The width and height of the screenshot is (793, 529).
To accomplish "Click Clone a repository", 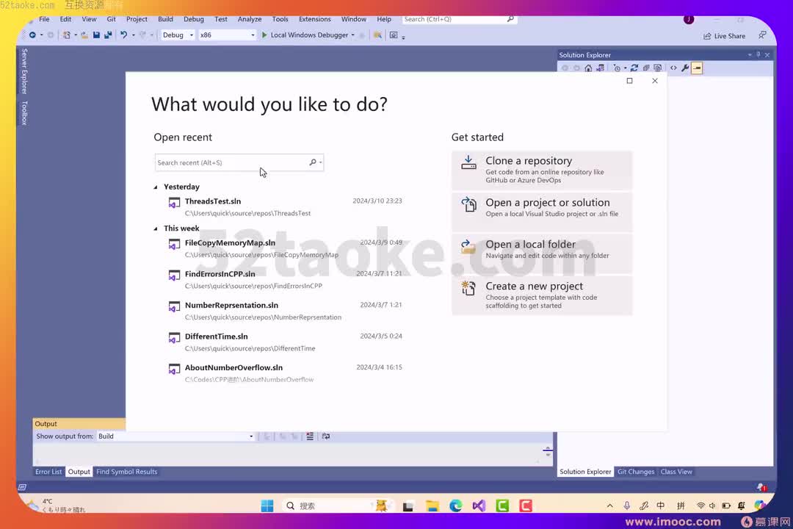I will pyautogui.click(x=542, y=170).
